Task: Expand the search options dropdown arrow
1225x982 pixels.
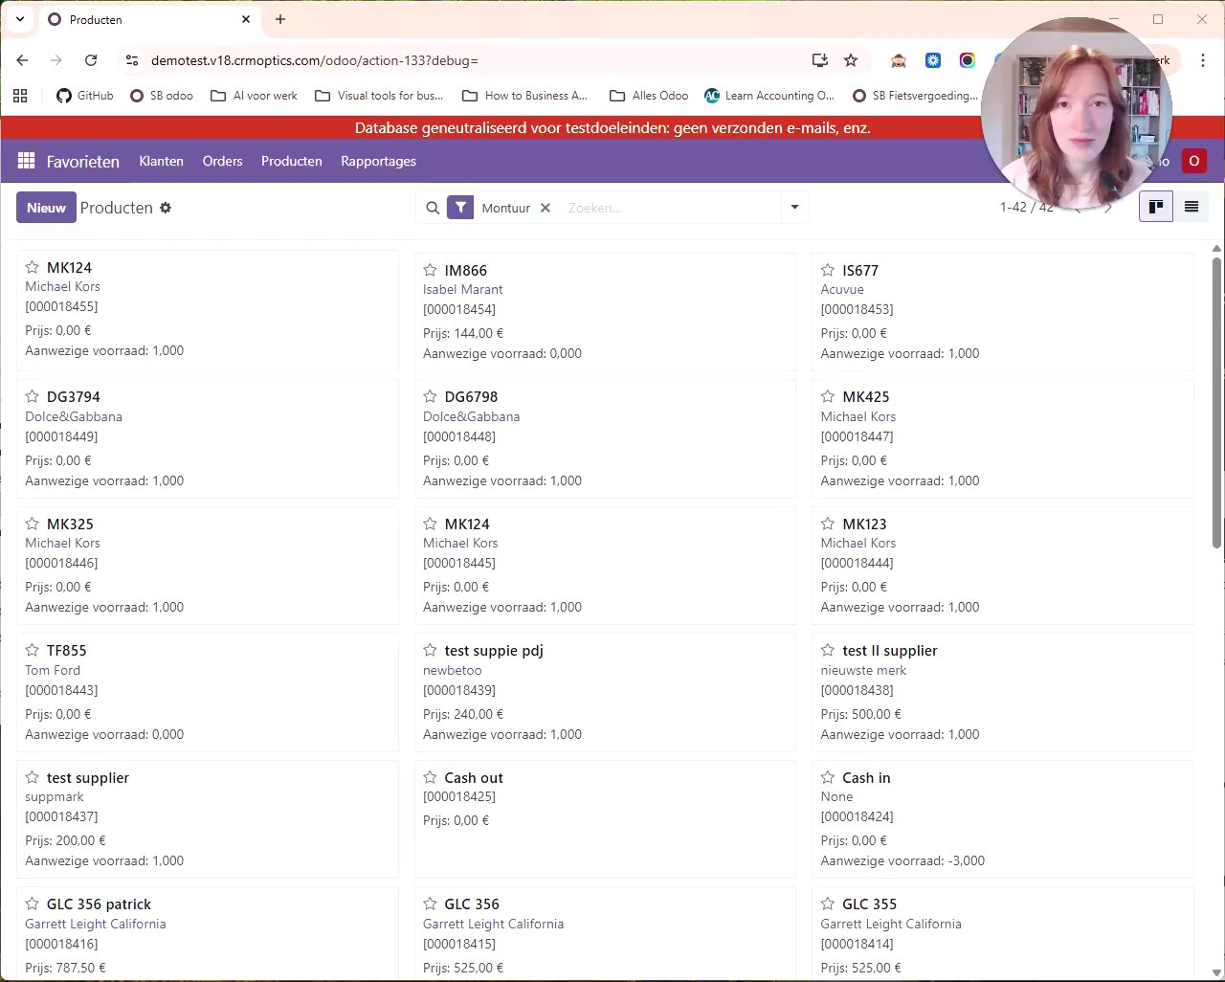Action: tap(794, 208)
